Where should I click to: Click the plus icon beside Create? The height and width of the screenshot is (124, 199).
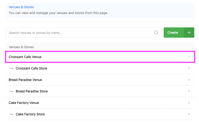point(189,33)
